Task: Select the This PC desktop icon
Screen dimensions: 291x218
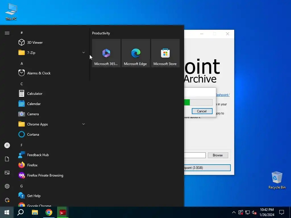Action: pos(11,11)
